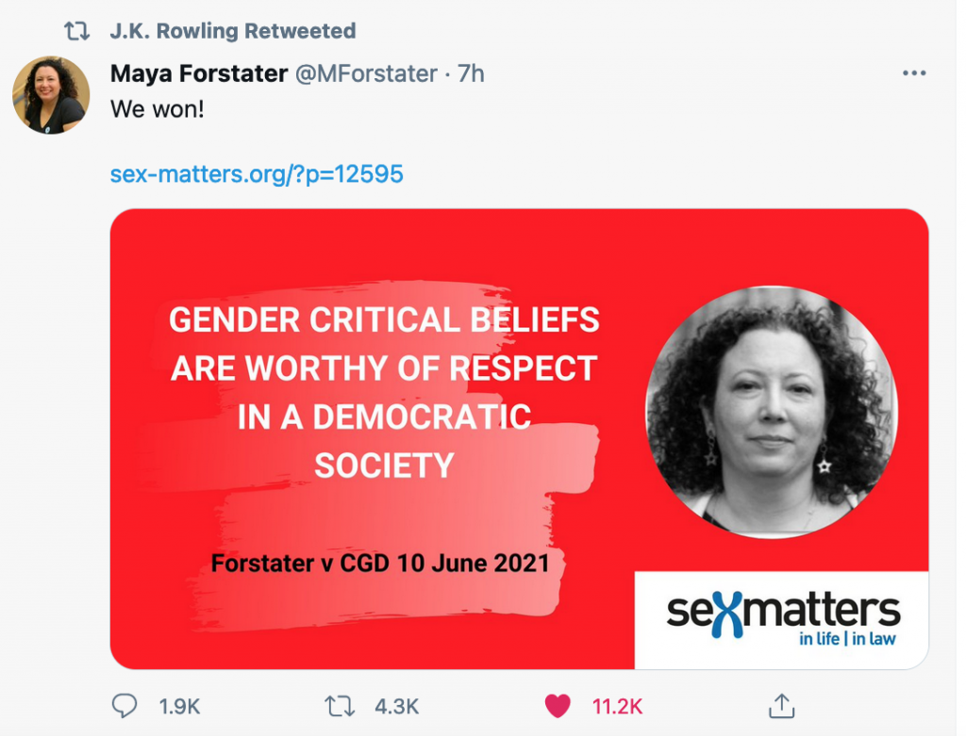The image size is (966, 736).
Task: Click the reply speech bubble icon
Action: [125, 706]
